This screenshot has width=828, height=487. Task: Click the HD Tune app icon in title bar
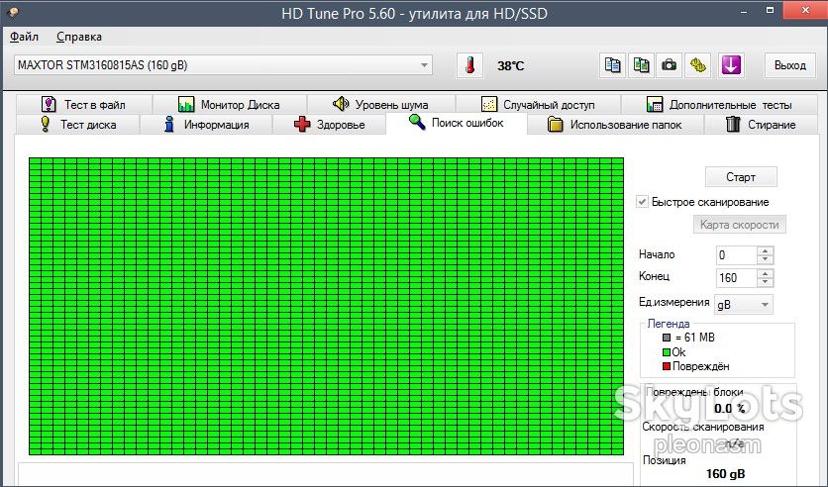(x=13, y=12)
